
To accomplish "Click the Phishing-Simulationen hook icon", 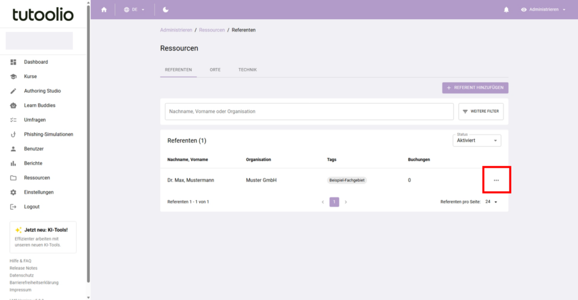I will [14, 134].
